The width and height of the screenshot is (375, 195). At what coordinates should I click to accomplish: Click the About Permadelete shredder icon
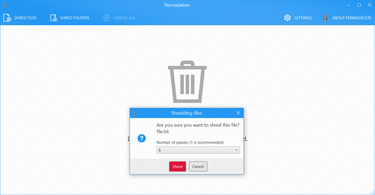[325, 18]
